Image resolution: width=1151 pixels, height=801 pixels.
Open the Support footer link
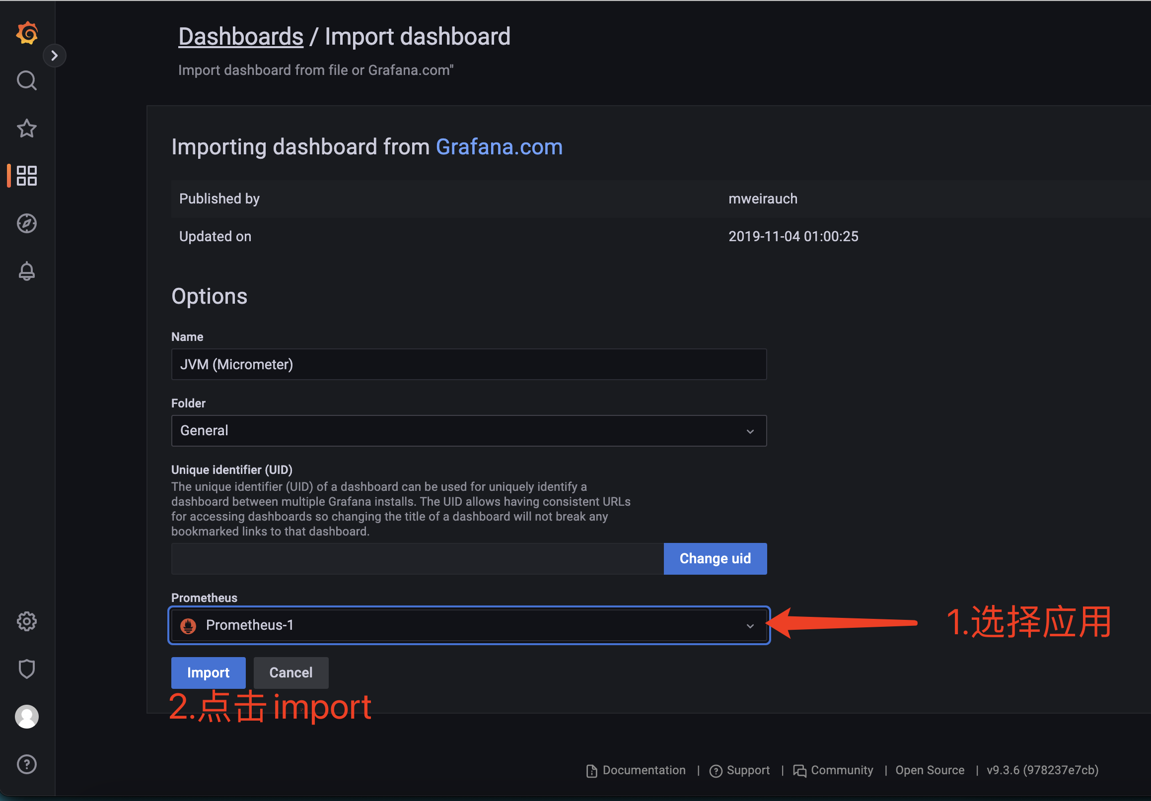(748, 770)
